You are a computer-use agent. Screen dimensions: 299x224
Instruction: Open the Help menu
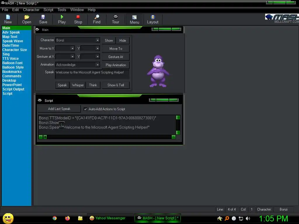pos(91,10)
